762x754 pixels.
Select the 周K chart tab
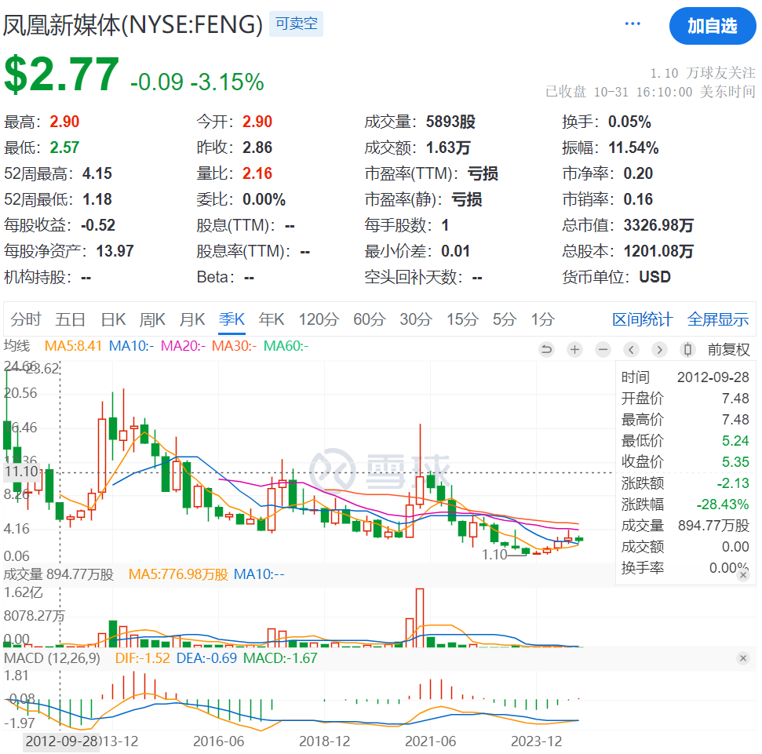152,319
